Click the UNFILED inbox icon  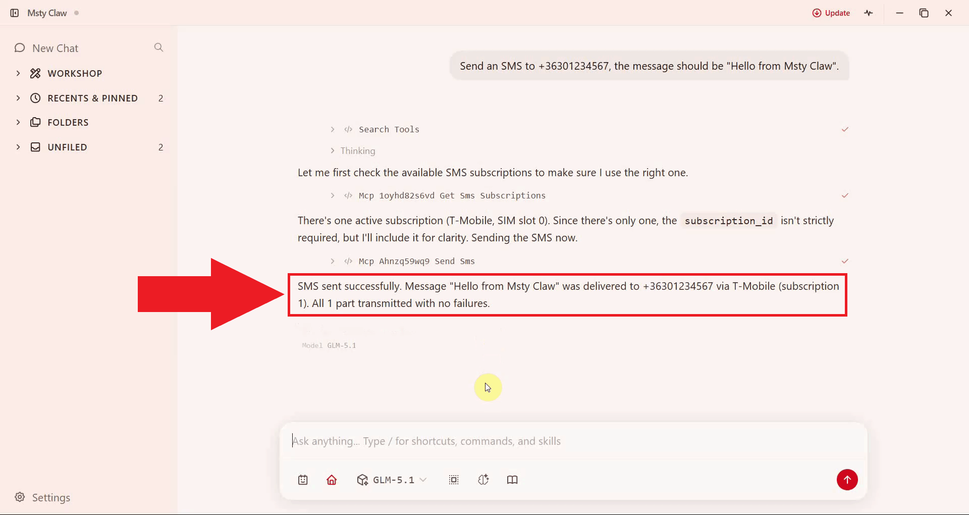tap(35, 147)
